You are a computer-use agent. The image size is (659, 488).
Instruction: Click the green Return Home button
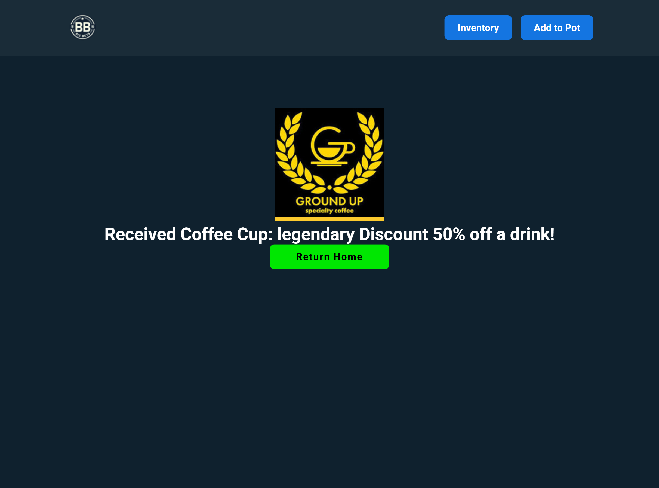329,257
